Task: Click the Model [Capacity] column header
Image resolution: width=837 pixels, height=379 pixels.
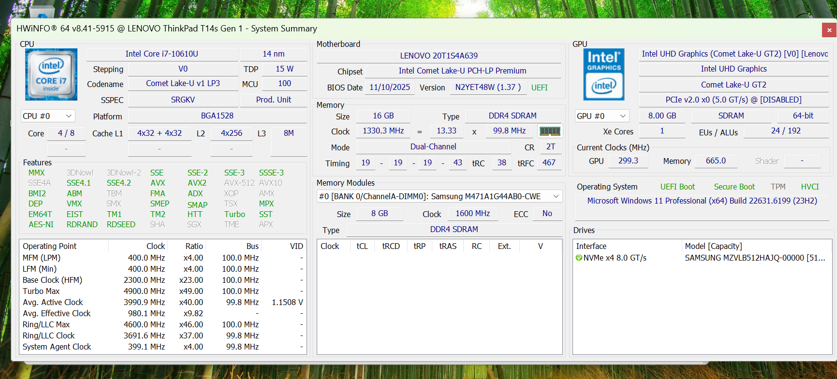Action: click(757, 247)
